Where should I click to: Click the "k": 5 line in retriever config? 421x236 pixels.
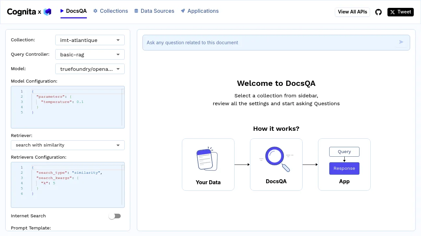click(48, 183)
